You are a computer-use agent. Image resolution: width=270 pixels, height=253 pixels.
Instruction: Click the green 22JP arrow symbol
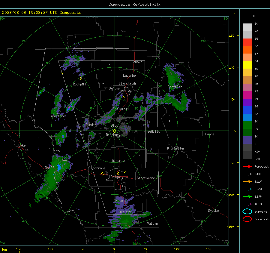247,196
